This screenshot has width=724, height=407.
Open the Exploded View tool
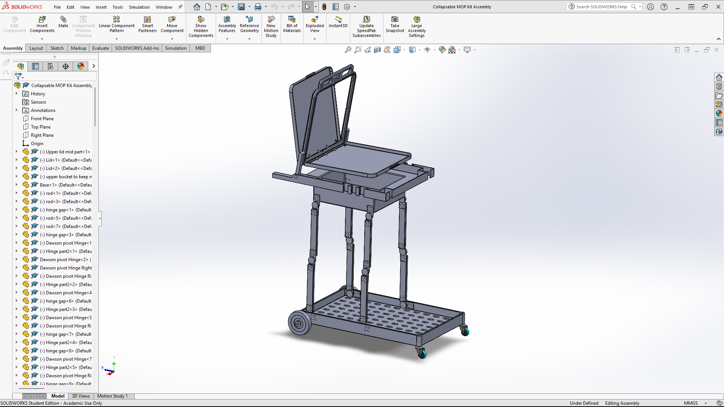click(x=314, y=20)
